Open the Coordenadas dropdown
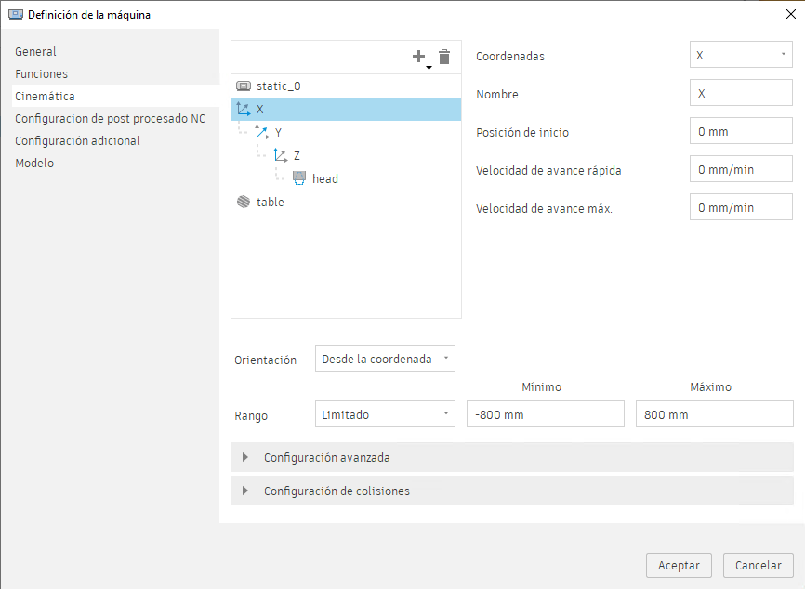This screenshot has height=589, width=805. tap(741, 55)
